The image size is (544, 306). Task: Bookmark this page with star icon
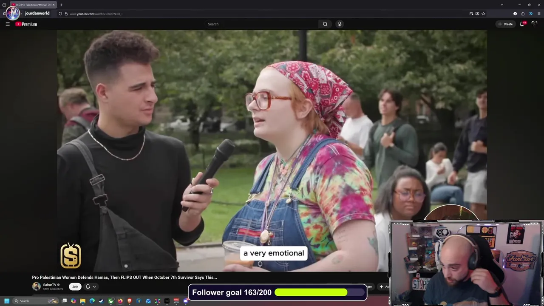pos(483,14)
